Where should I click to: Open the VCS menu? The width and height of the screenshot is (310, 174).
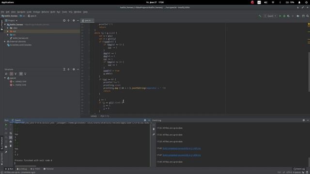point(71,12)
